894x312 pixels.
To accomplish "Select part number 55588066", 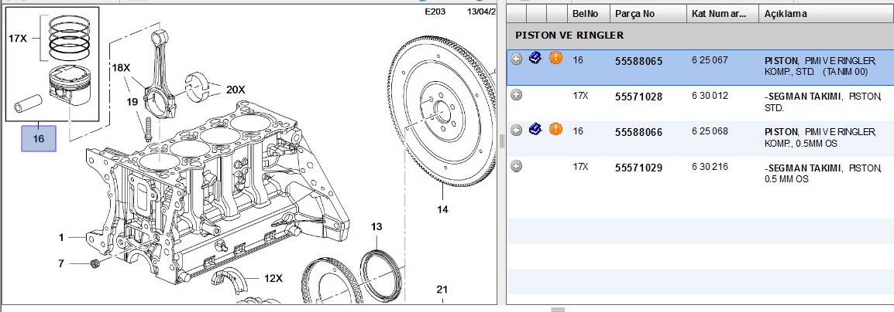I will tap(638, 133).
